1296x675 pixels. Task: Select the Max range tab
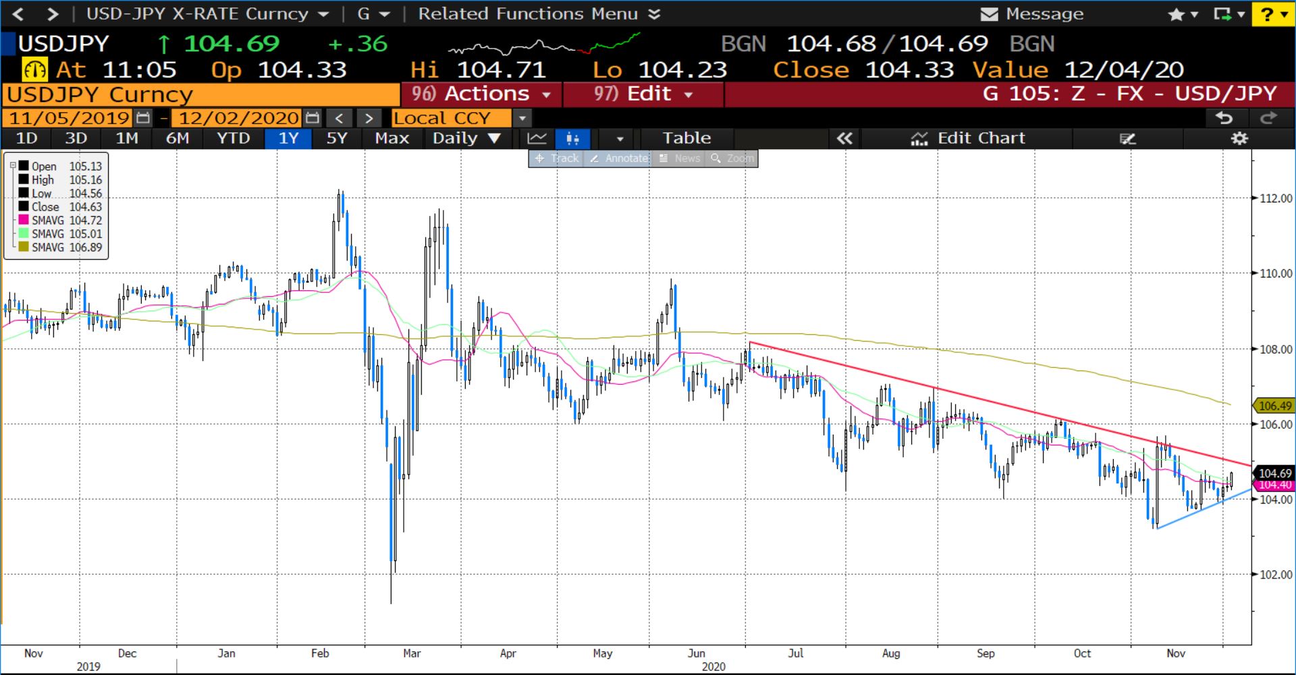point(391,138)
